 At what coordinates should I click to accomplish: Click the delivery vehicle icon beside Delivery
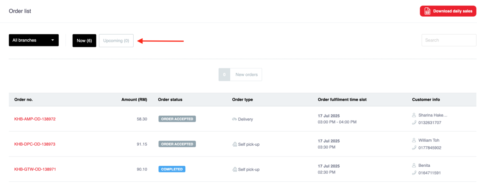(234, 119)
